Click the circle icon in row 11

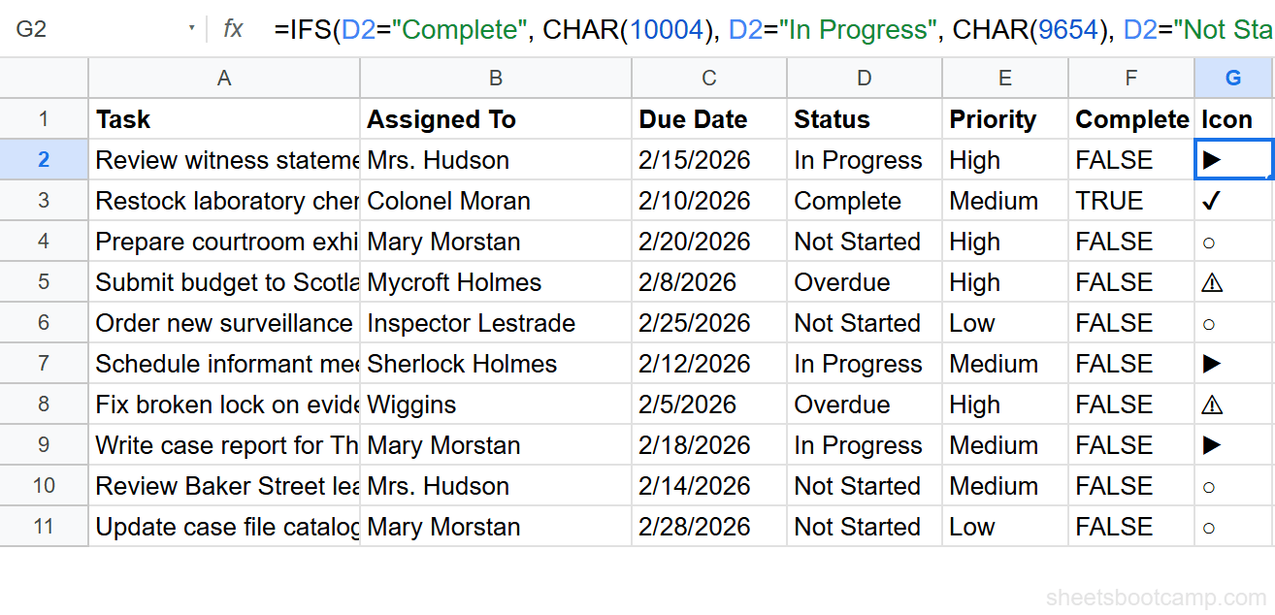[x=1209, y=526]
